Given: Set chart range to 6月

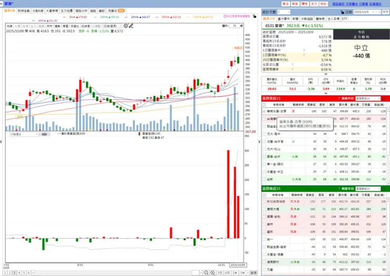Looking at the screenshot, I should [x=227, y=273].
